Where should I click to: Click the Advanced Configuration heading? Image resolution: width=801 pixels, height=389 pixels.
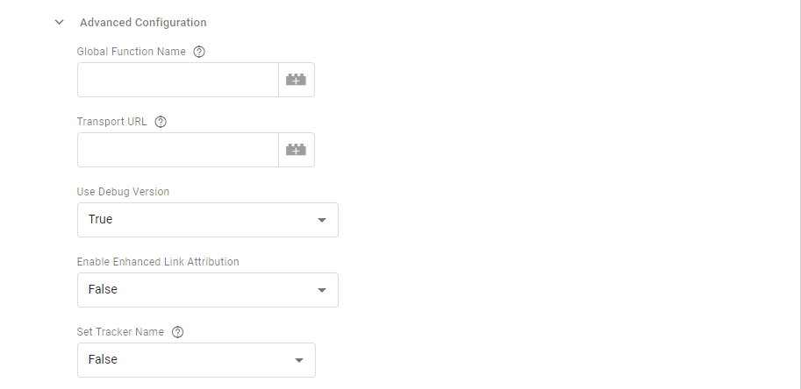pyautogui.click(x=143, y=22)
